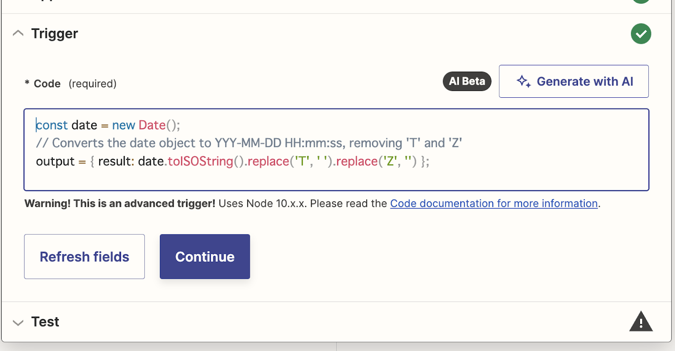The height and width of the screenshot is (351, 675).
Task: Open Generate with AI
Action: pos(574,81)
